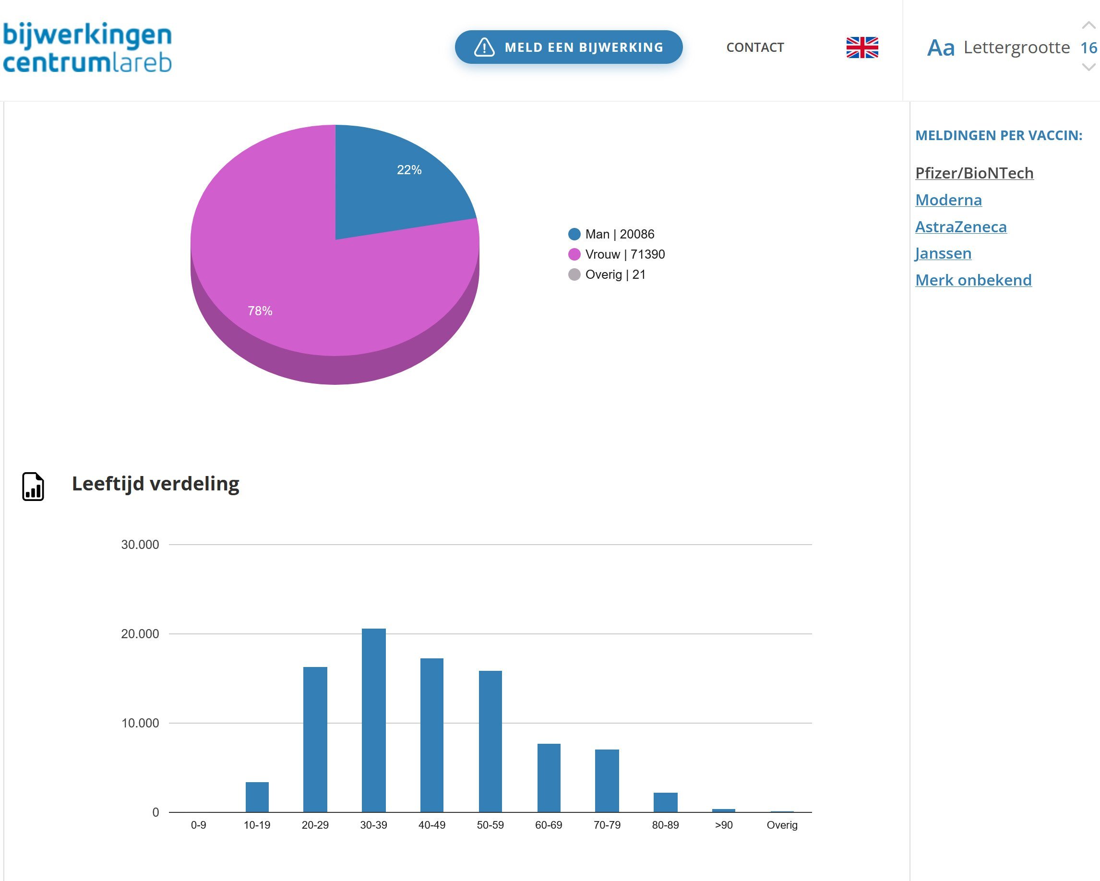The height and width of the screenshot is (881, 1100).
Task: Click the 30-39 age group bar
Action: [373, 719]
